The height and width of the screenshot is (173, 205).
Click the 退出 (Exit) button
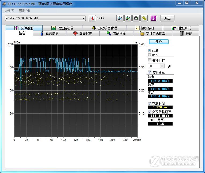point(167,18)
